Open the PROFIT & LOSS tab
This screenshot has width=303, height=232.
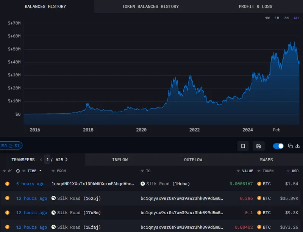pos(256,6)
